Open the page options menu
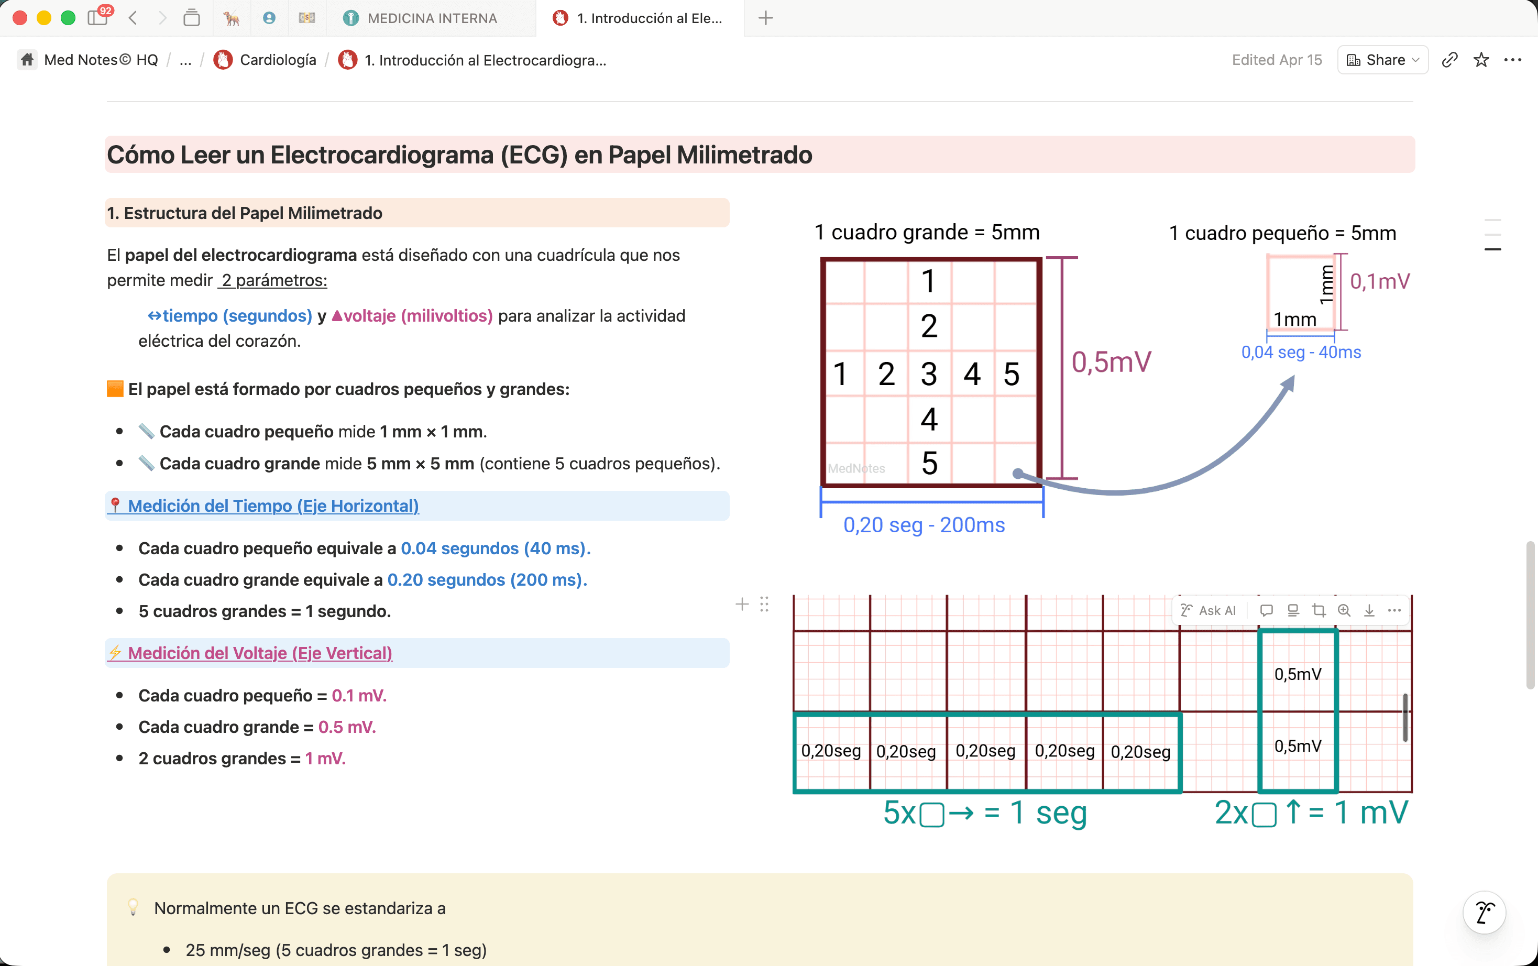The image size is (1538, 966). coord(1512,60)
